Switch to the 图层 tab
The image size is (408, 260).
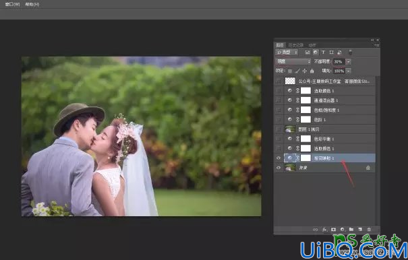[280, 45]
